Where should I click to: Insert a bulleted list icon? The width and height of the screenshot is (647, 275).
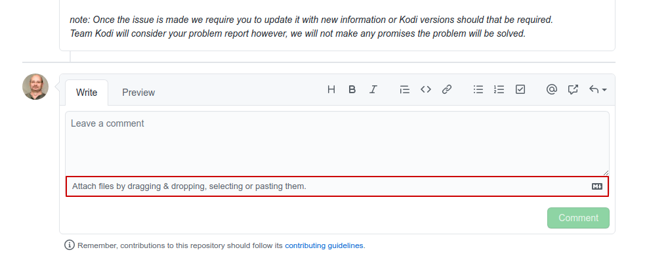[x=478, y=89]
